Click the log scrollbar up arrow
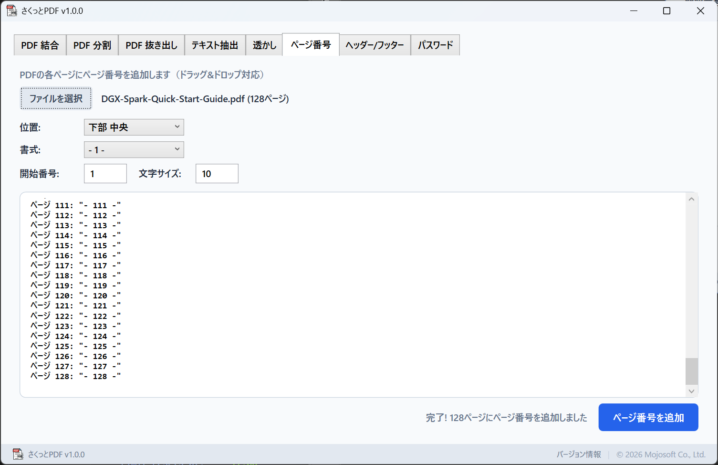 point(691,199)
